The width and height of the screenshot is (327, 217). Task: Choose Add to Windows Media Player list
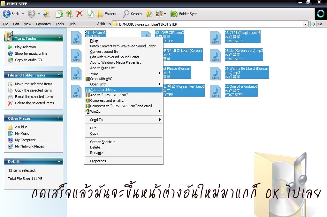(124, 62)
